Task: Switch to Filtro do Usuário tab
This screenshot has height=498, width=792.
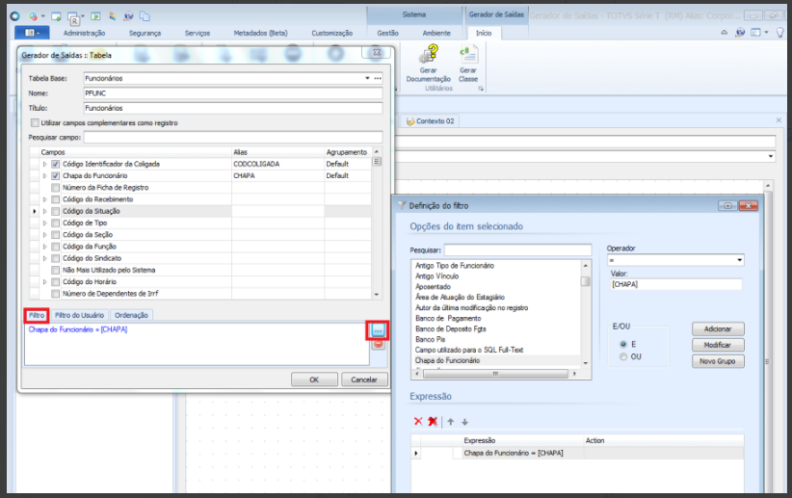Action: tap(79, 315)
